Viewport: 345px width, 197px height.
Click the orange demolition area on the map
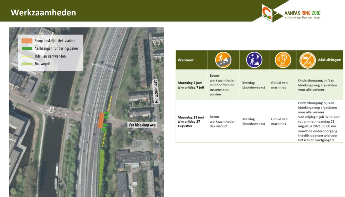101,120
